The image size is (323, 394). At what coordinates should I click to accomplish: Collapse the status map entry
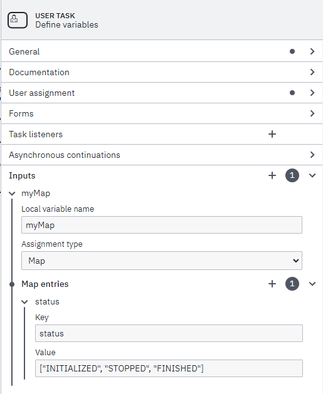point(24,302)
